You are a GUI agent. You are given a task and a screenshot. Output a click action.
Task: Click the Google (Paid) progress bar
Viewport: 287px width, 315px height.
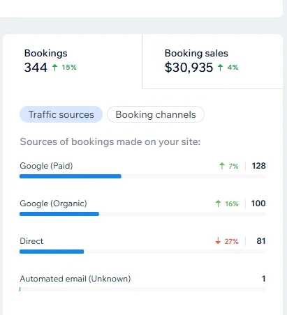tap(142, 176)
